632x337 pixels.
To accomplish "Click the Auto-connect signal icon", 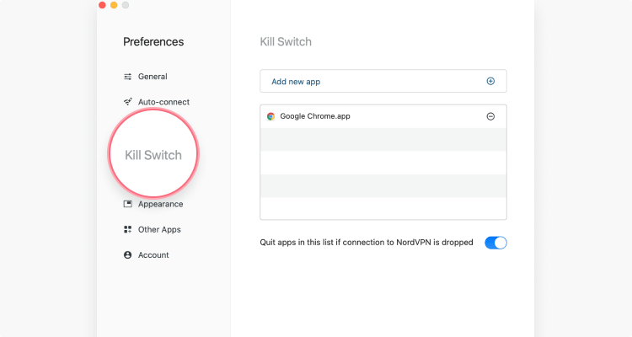I will pos(127,102).
